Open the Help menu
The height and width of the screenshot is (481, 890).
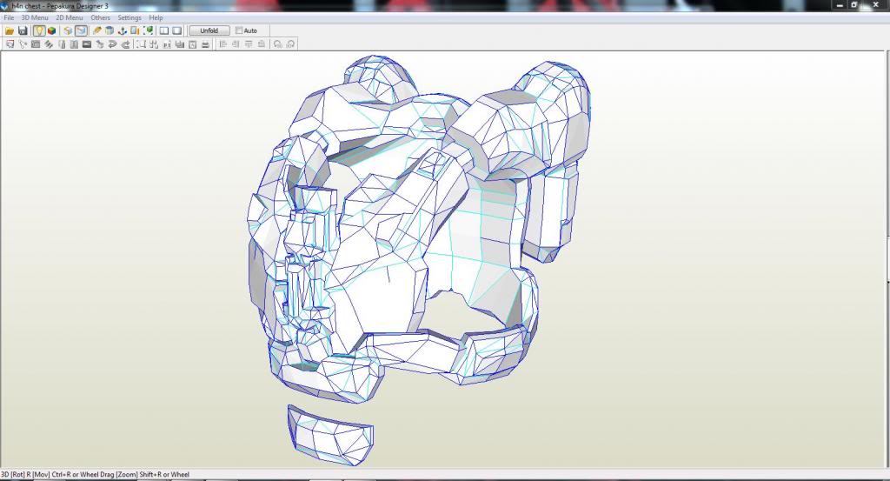point(156,17)
